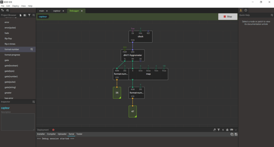
Task: Open the Tester deployment tab
Action: [x=79, y=134]
